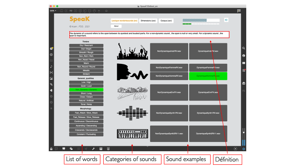Click the piano keyboard icon in bottom toolbar
Image resolution: width=295 pixels, height=166 pixels.
101,149
